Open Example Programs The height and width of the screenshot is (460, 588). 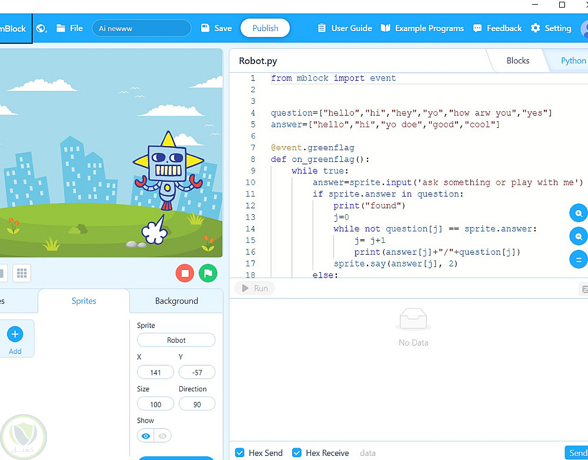coord(422,28)
